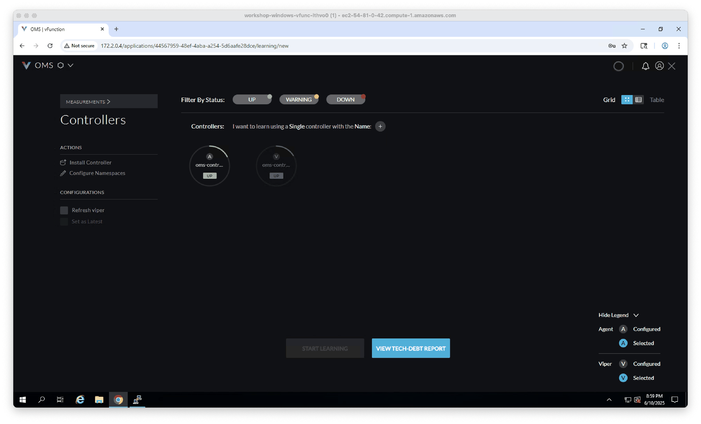
Task: Open the user account icon in app header
Action: [659, 66]
